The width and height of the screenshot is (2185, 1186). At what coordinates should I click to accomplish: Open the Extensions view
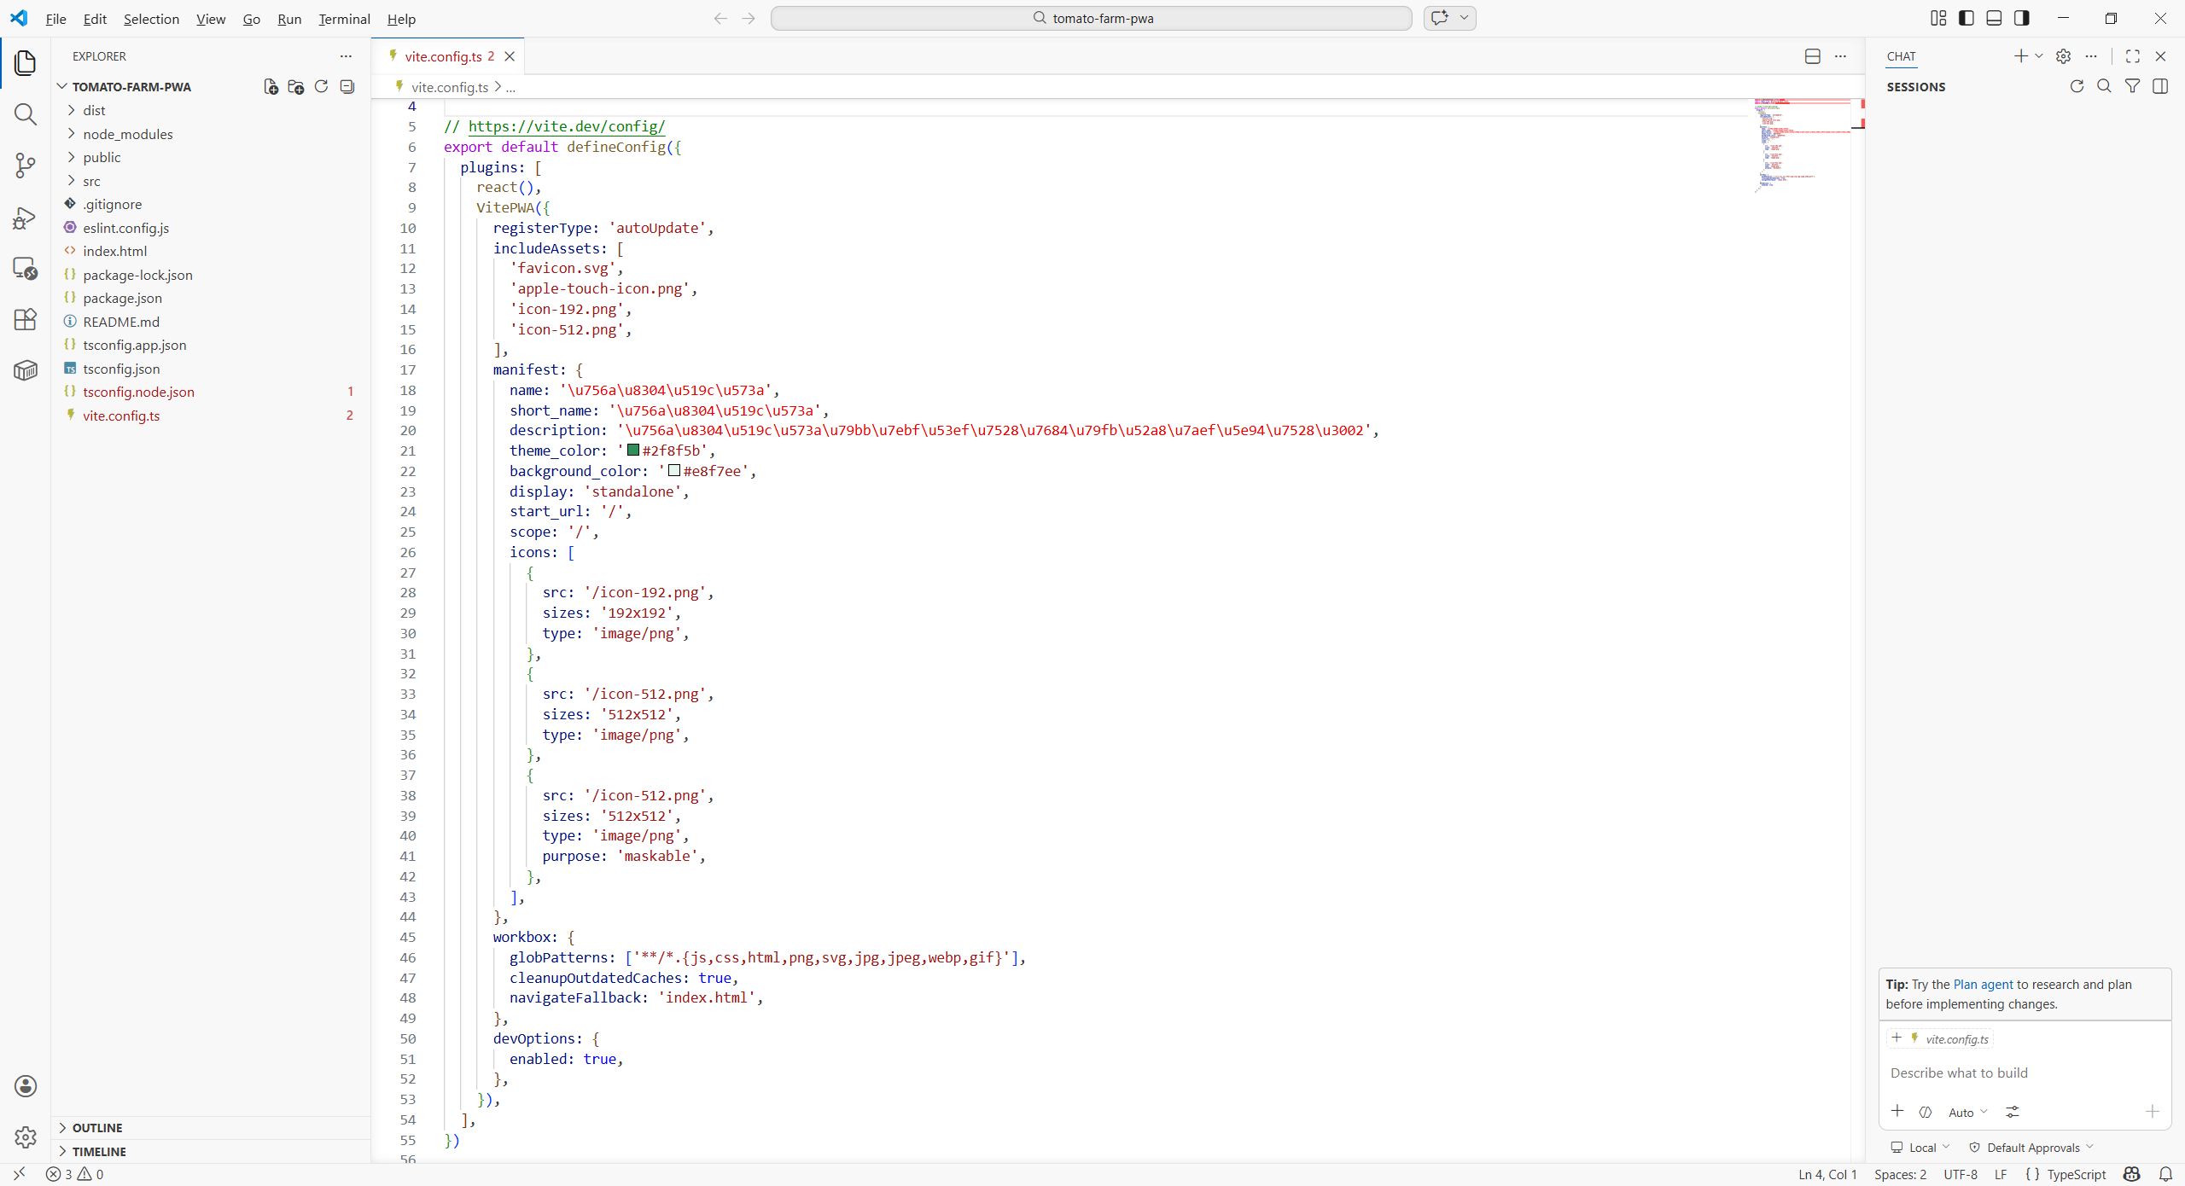point(26,319)
